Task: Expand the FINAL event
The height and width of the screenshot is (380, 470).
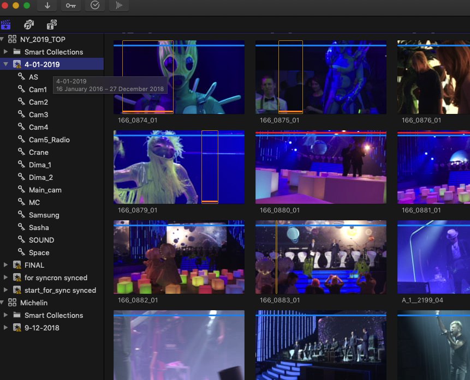Action: point(5,265)
